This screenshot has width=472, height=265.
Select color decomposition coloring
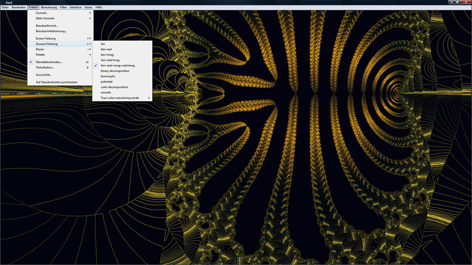tap(122, 87)
